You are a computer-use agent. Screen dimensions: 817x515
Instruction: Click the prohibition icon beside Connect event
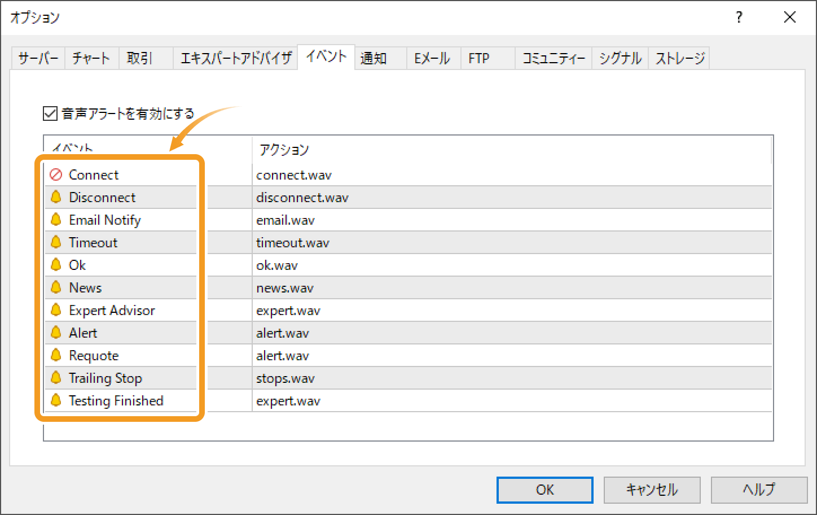56,174
